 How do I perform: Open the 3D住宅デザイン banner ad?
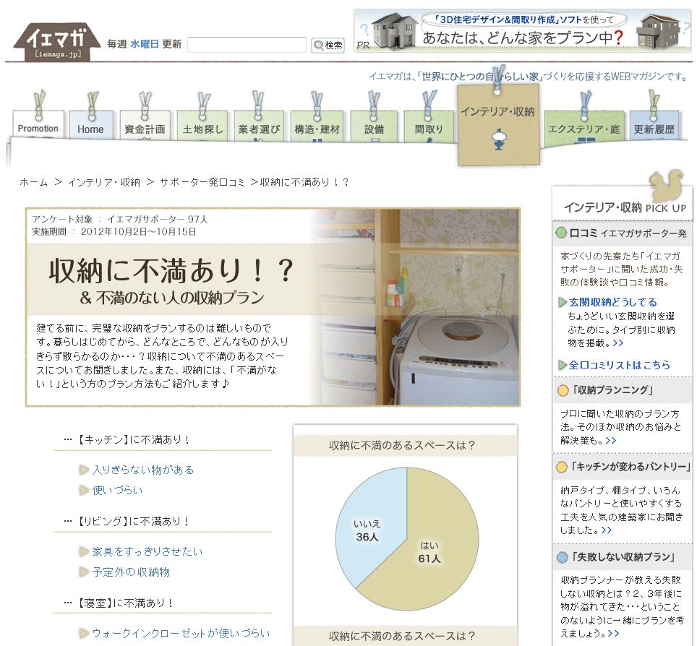tap(522, 30)
